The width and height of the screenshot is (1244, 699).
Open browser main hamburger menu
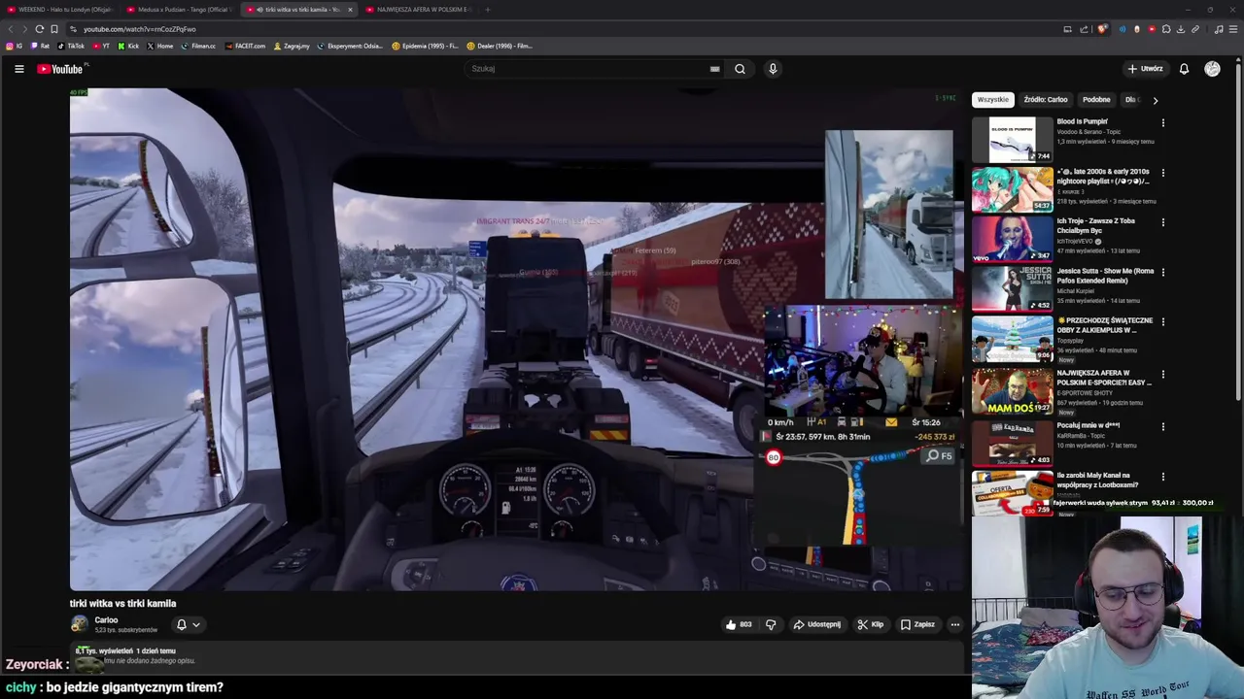coord(1234,29)
